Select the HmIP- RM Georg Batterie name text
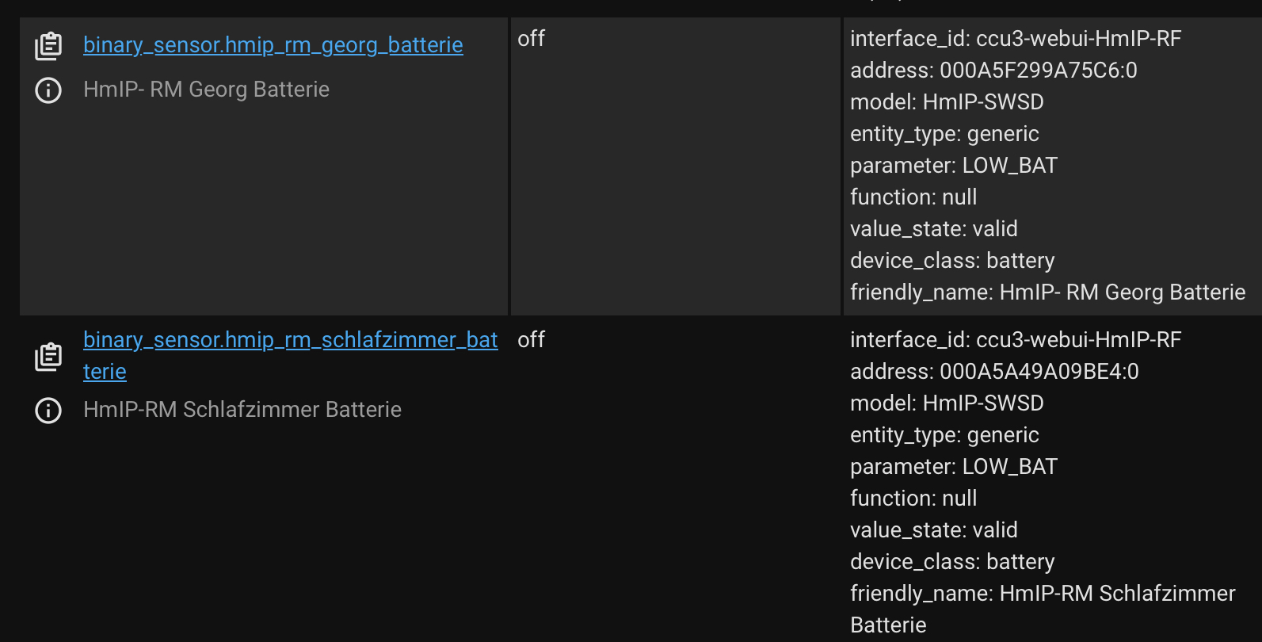Viewport: 1262px width, 642px height. tap(206, 90)
